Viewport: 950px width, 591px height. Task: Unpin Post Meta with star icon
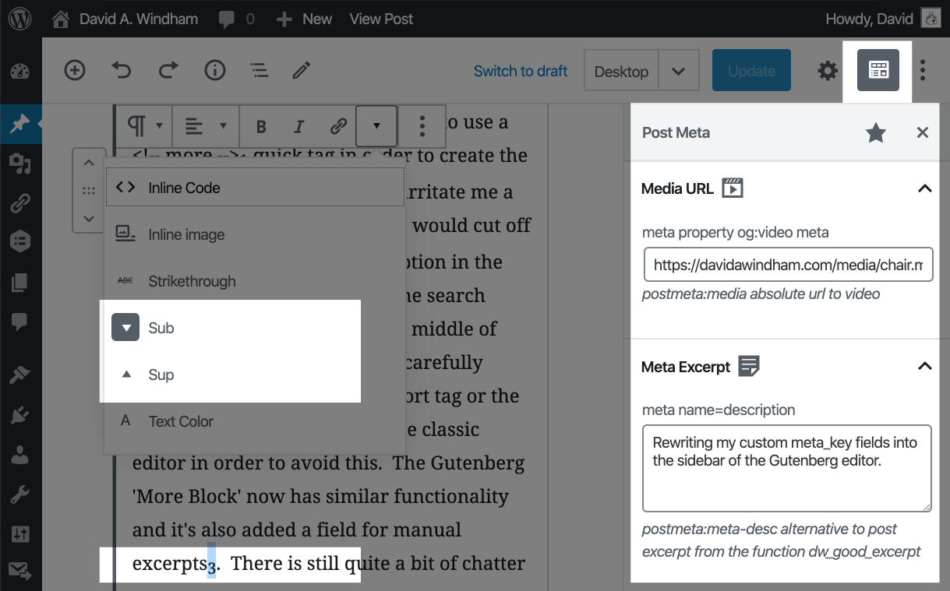[x=876, y=132]
